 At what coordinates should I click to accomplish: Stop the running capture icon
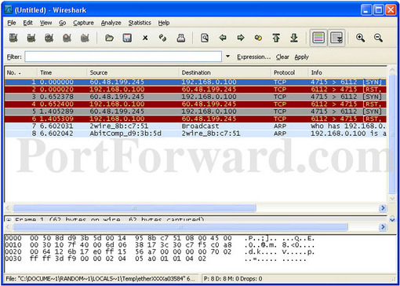67,38
